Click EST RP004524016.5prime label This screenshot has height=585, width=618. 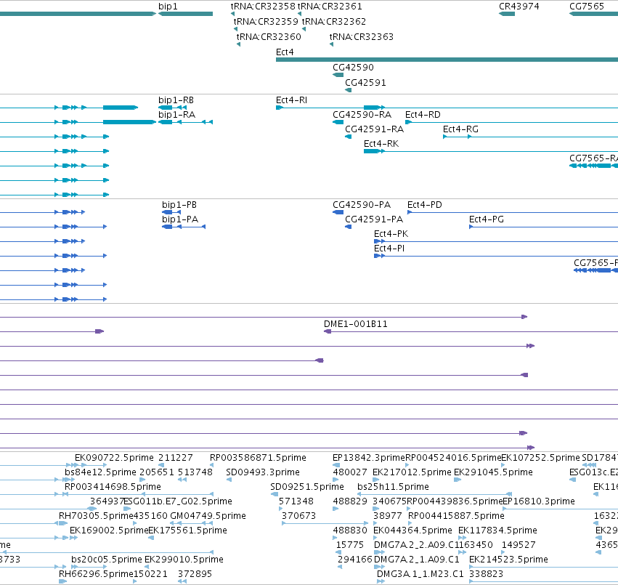tap(453, 458)
